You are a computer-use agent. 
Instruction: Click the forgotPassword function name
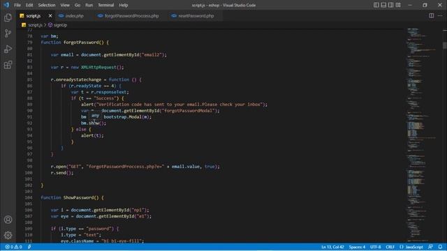click(81, 43)
